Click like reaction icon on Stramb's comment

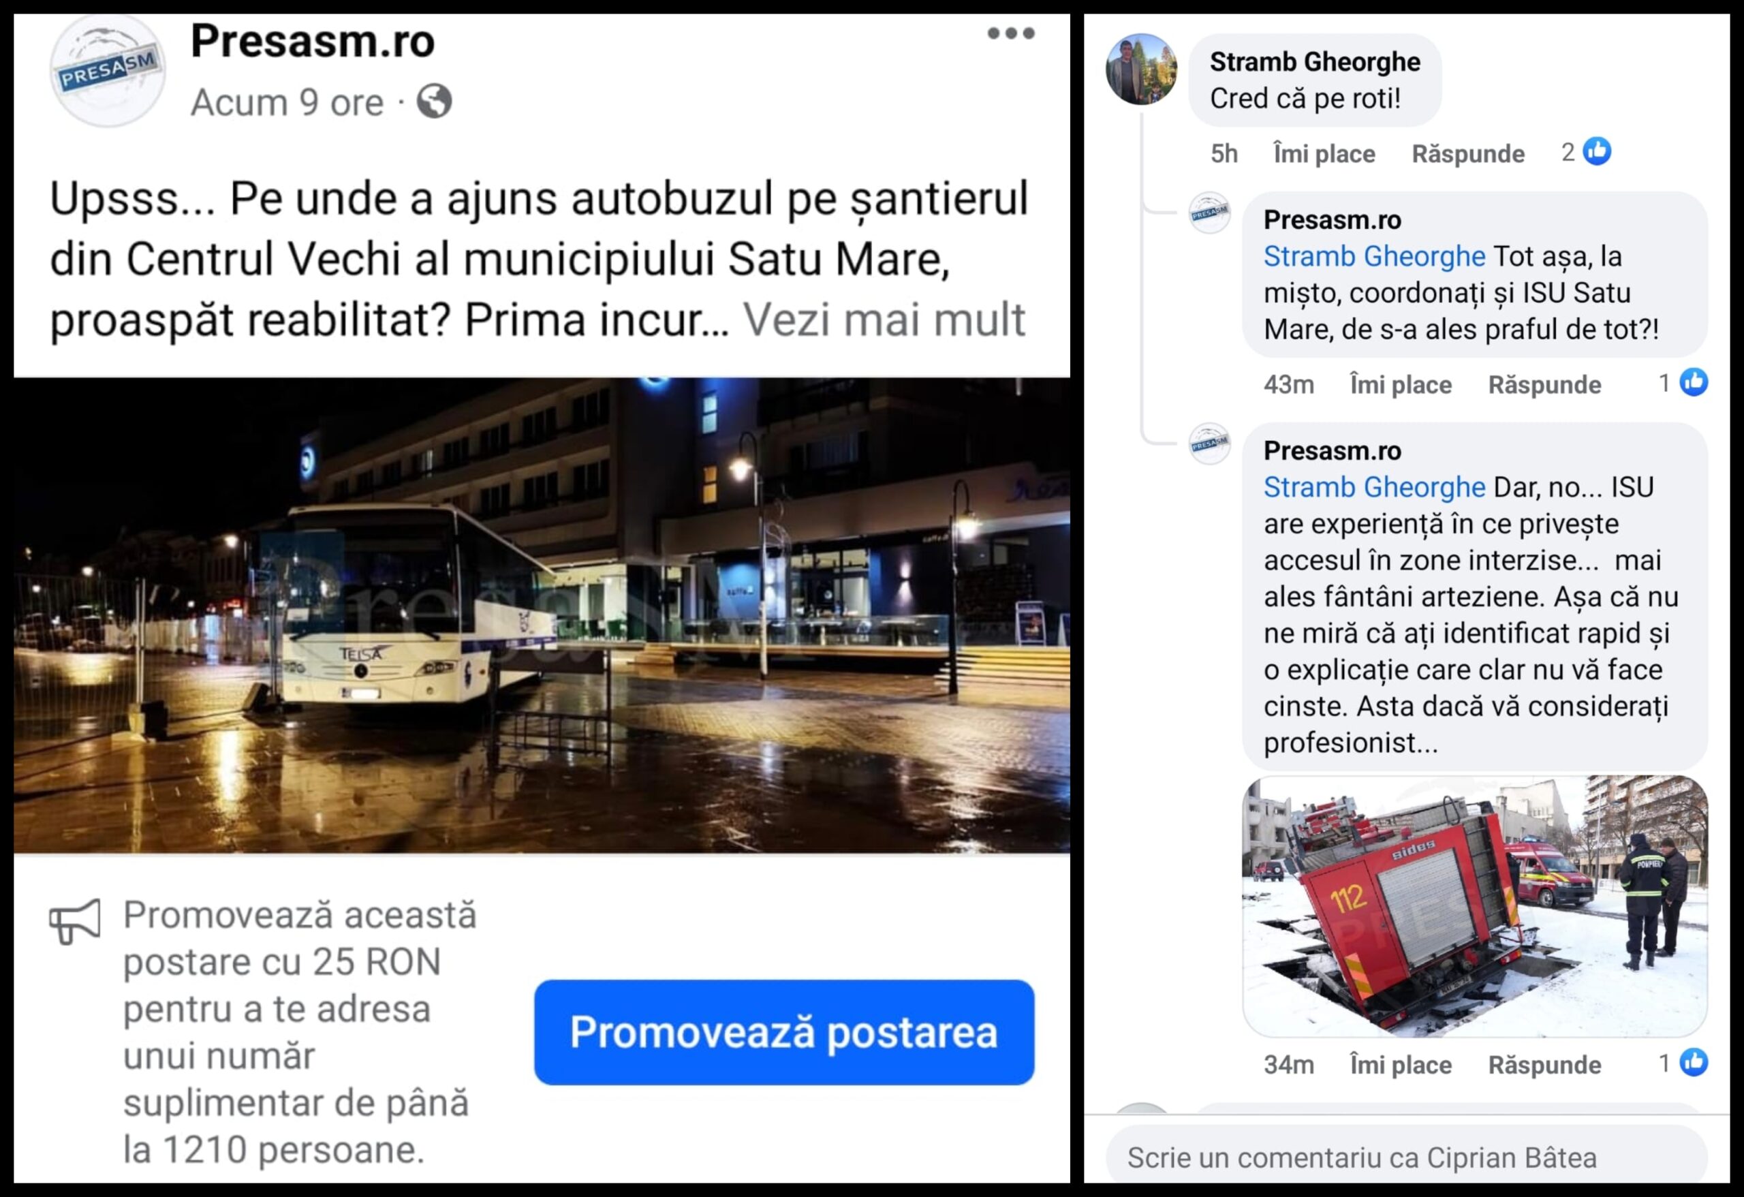click(x=1597, y=152)
